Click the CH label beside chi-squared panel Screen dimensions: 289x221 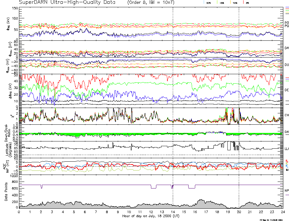coord(286,116)
